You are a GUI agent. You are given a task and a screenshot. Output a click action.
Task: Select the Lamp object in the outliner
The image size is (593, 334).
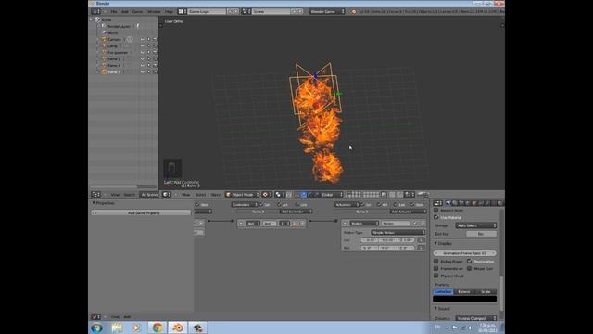tap(112, 45)
